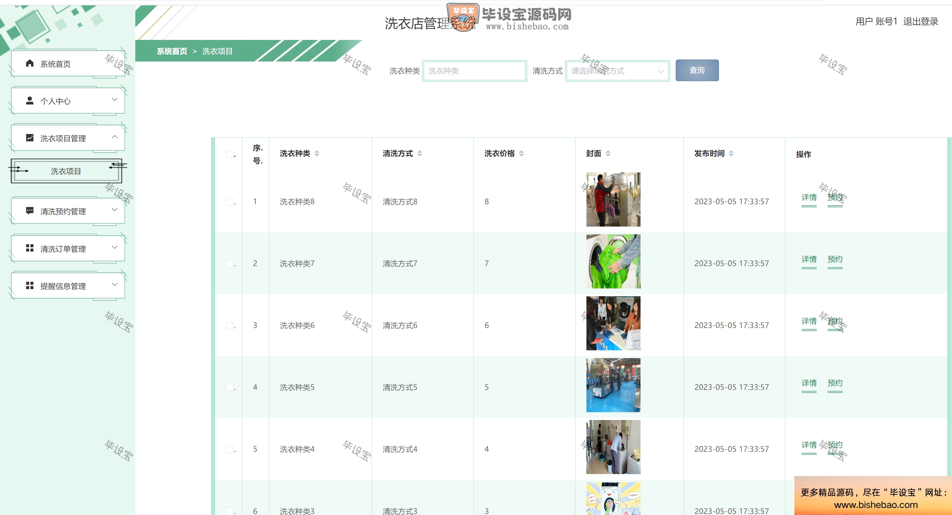
Task: Check the row for 洗衣种类3
Action: tap(230, 511)
